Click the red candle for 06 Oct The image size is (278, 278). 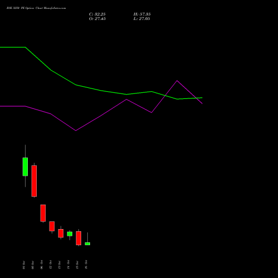pos(43,213)
